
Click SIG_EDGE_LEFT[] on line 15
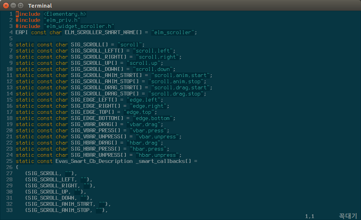(x=94, y=100)
